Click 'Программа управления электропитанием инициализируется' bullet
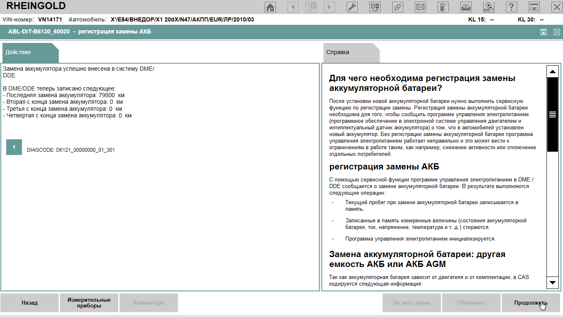 [x=420, y=239]
